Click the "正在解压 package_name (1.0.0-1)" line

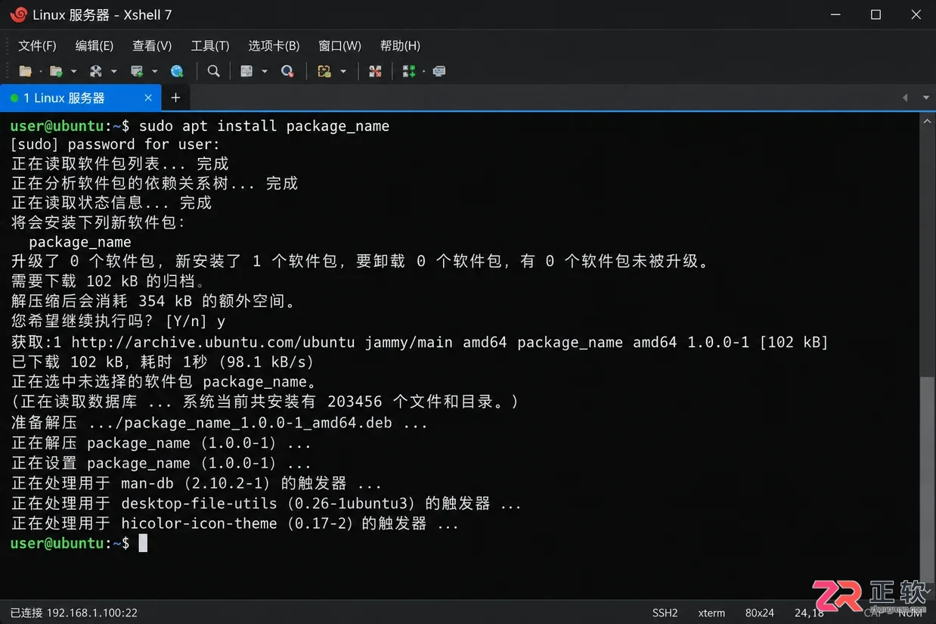tap(161, 442)
